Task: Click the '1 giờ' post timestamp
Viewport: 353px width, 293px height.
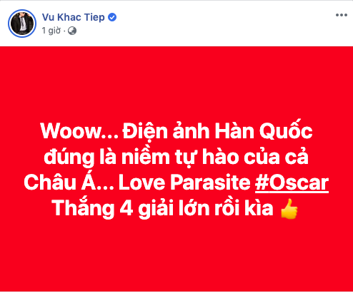Action: point(51,31)
